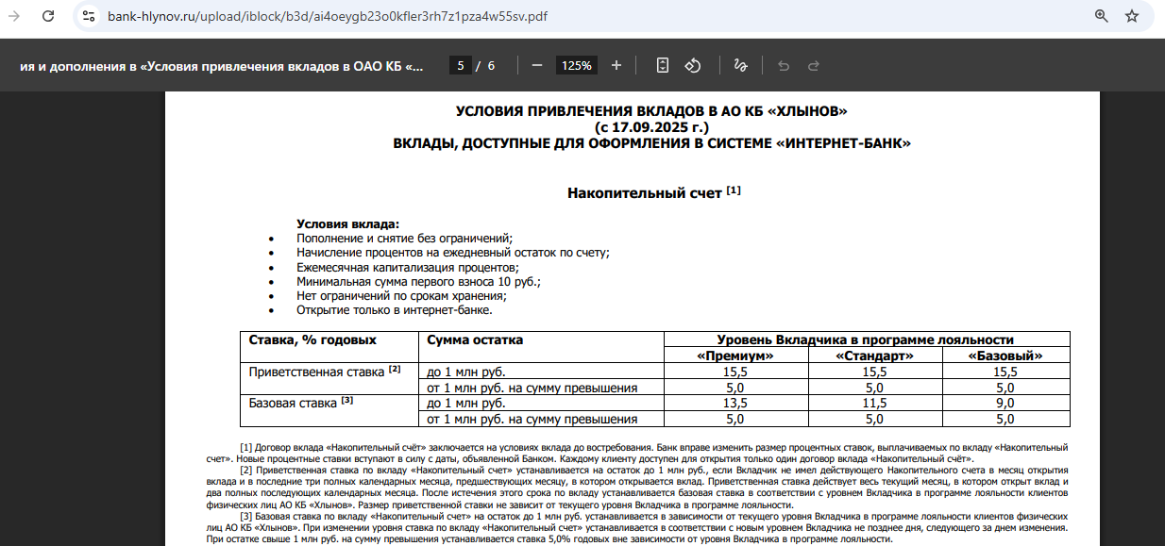
Task: Click the browser forward arrow
Action: click(x=14, y=16)
